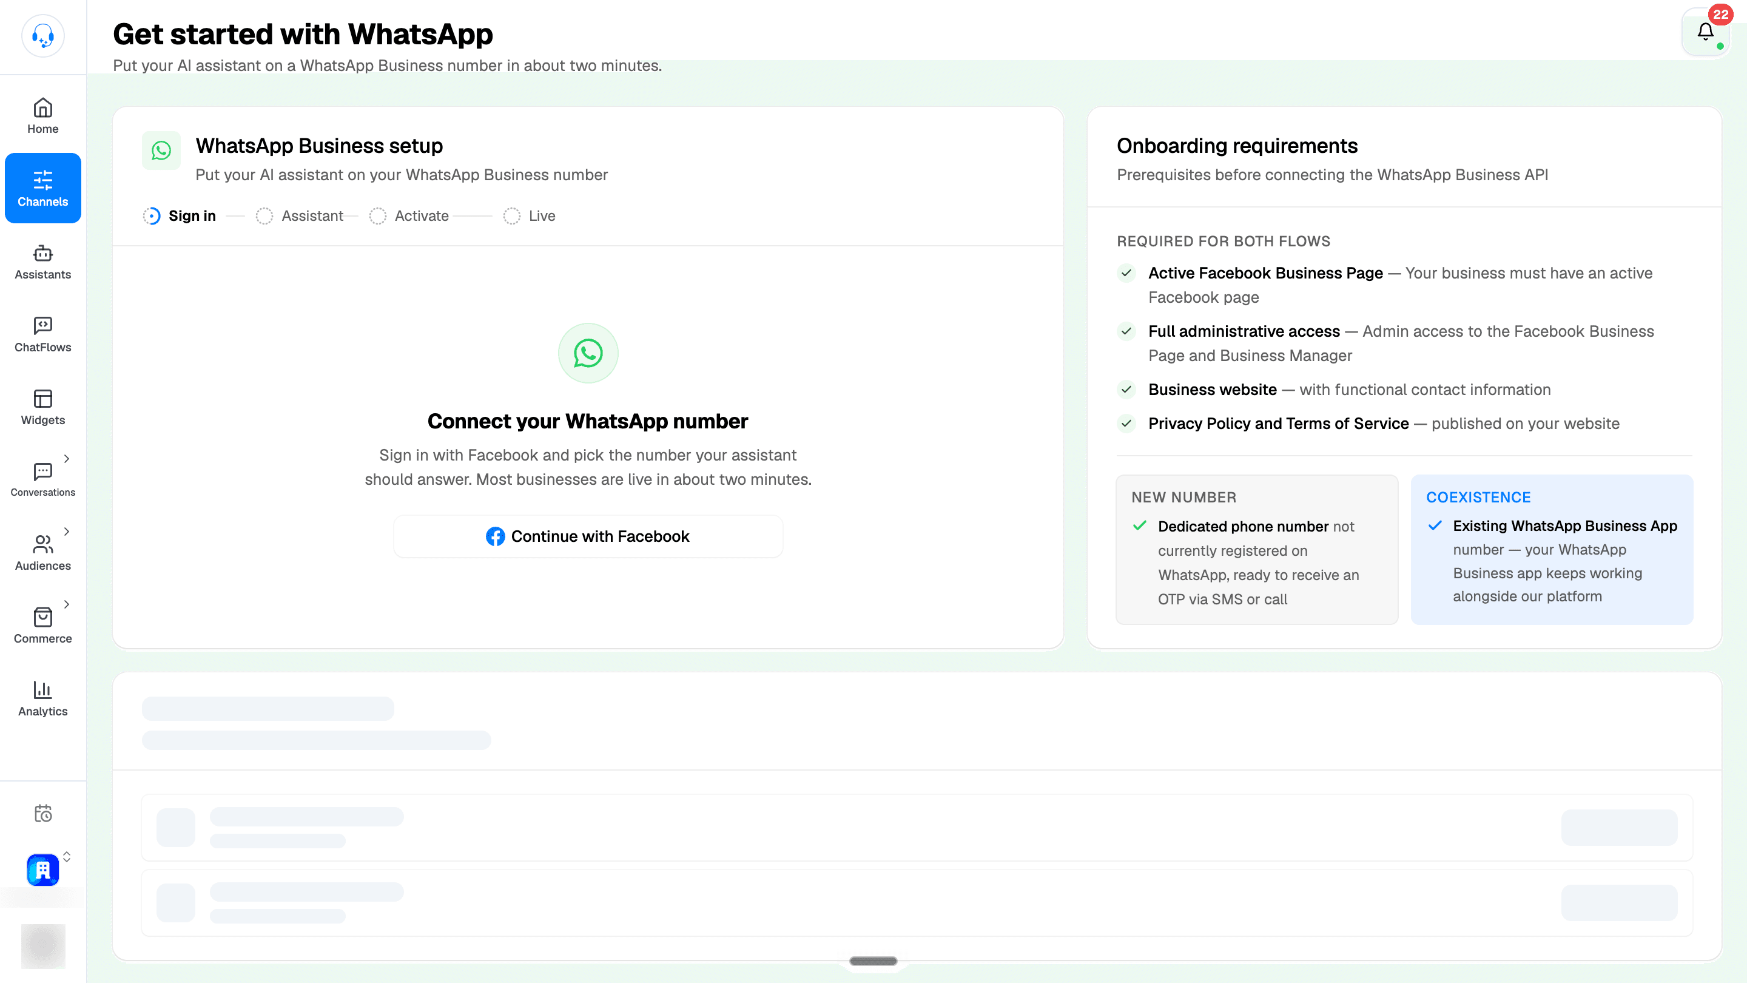Open the notifications bell with 22 badge
The image size is (1747, 983).
coord(1706,32)
